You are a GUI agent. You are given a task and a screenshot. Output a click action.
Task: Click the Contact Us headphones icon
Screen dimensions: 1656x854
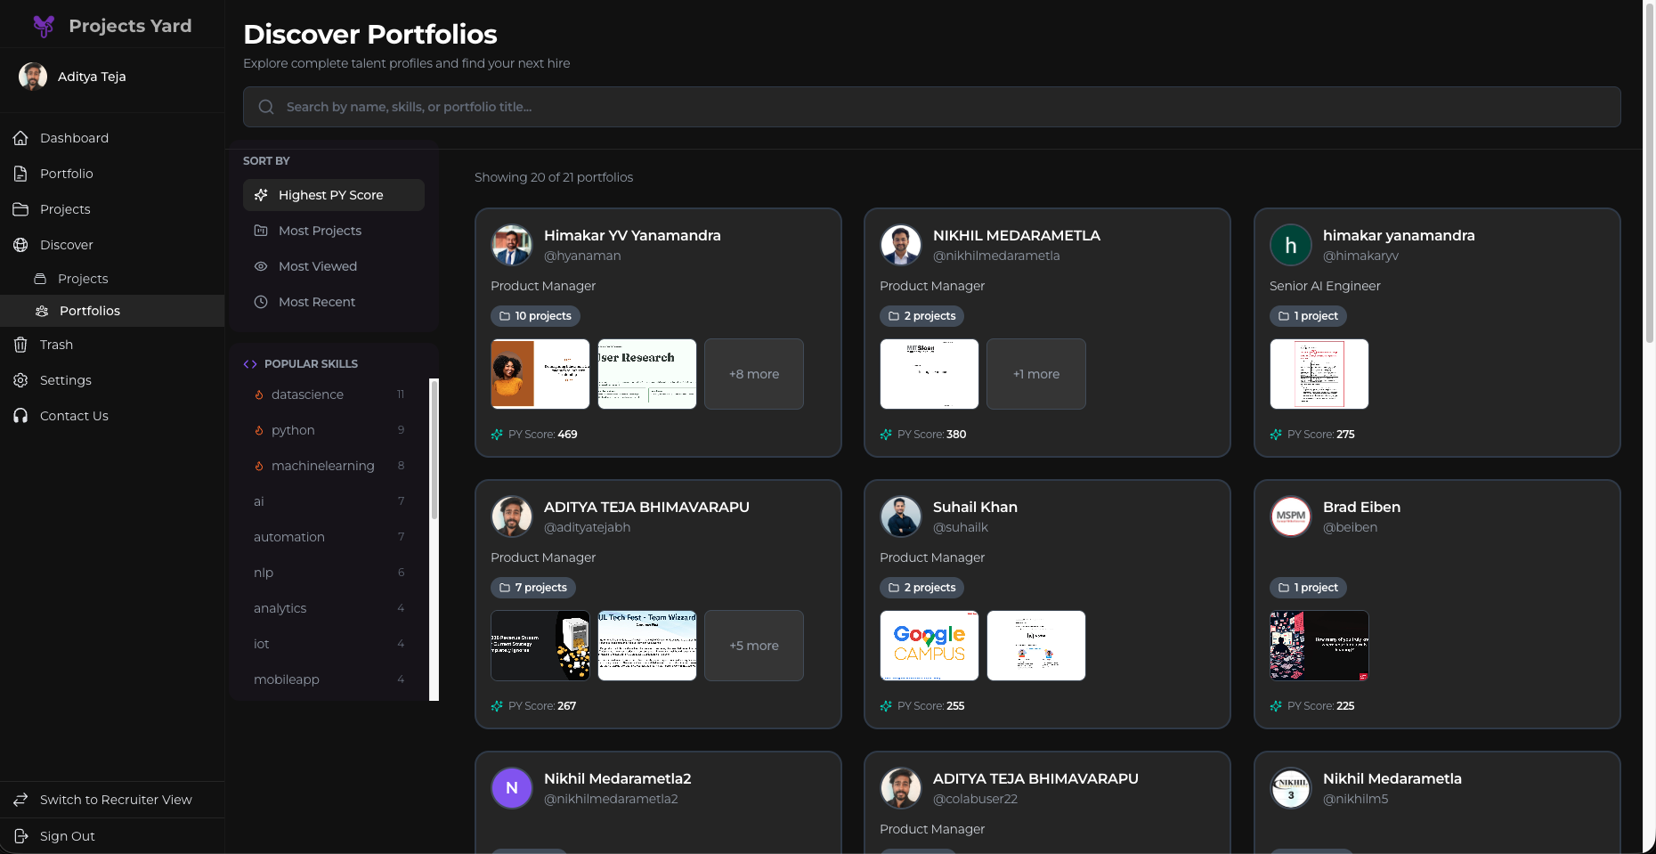(x=20, y=416)
